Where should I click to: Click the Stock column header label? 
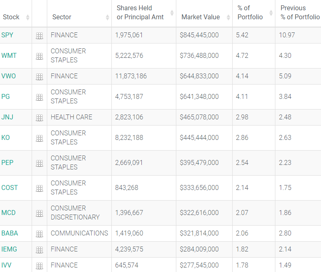(x=11, y=17)
